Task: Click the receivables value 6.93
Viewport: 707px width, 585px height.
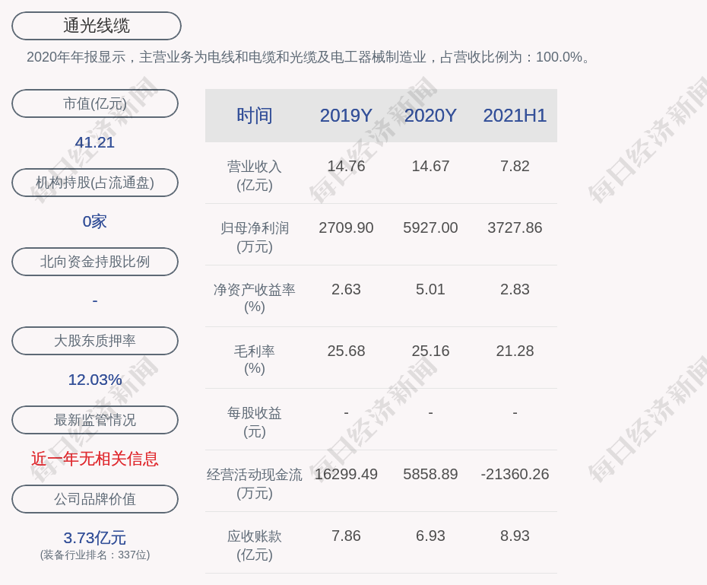Action: [430, 536]
